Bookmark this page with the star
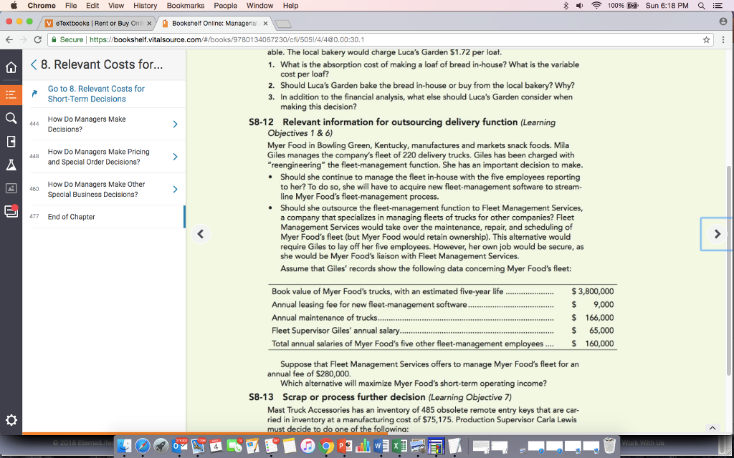 pos(706,40)
